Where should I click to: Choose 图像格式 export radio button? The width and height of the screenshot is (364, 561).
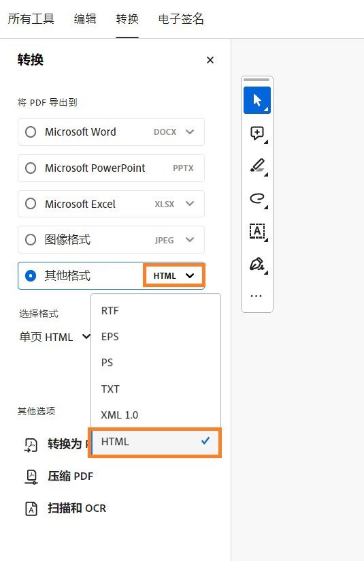(31, 240)
